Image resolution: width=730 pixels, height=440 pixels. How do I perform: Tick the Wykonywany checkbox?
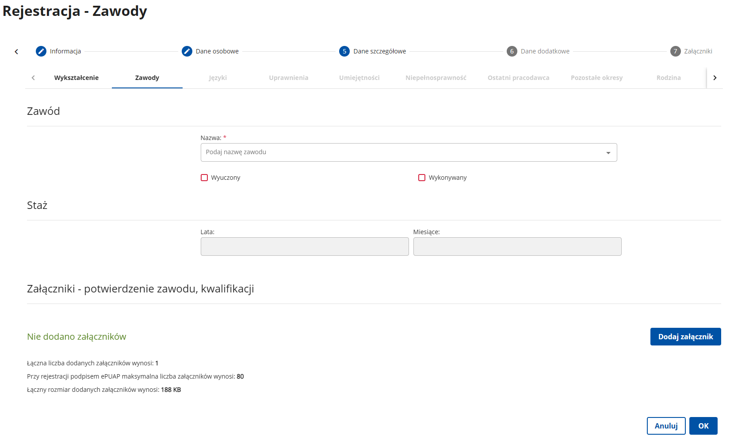coord(422,178)
